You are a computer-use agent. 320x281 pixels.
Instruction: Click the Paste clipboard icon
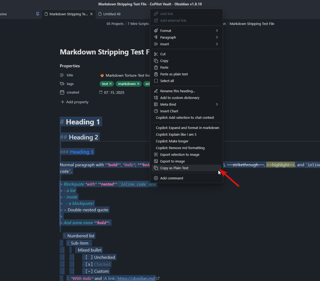click(x=156, y=68)
